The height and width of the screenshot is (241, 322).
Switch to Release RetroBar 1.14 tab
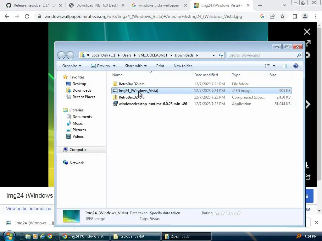point(35,5)
